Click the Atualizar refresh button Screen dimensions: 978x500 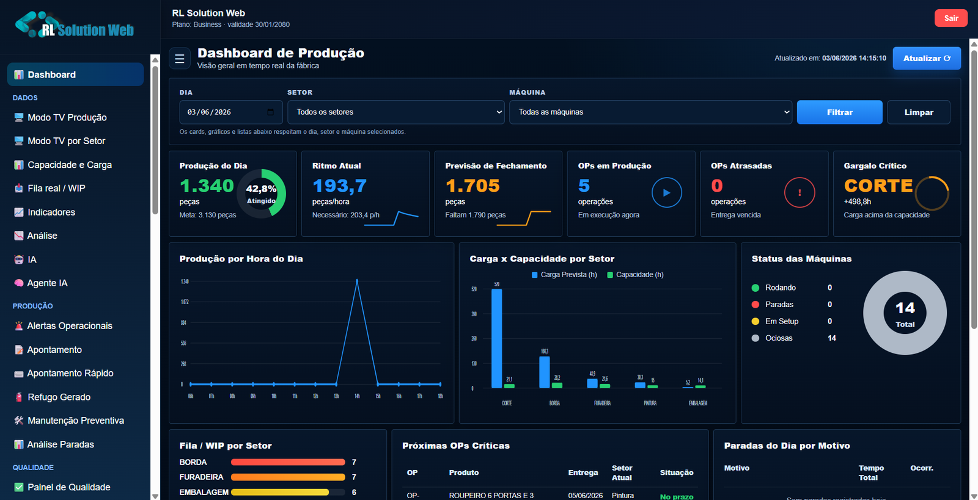click(x=927, y=58)
